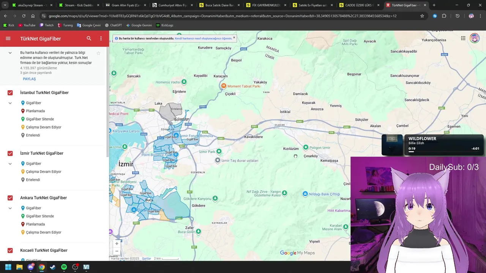486x273 pixels.
Task: Collapse the İzmir layer legend chevron
Action: click(x=10, y=164)
